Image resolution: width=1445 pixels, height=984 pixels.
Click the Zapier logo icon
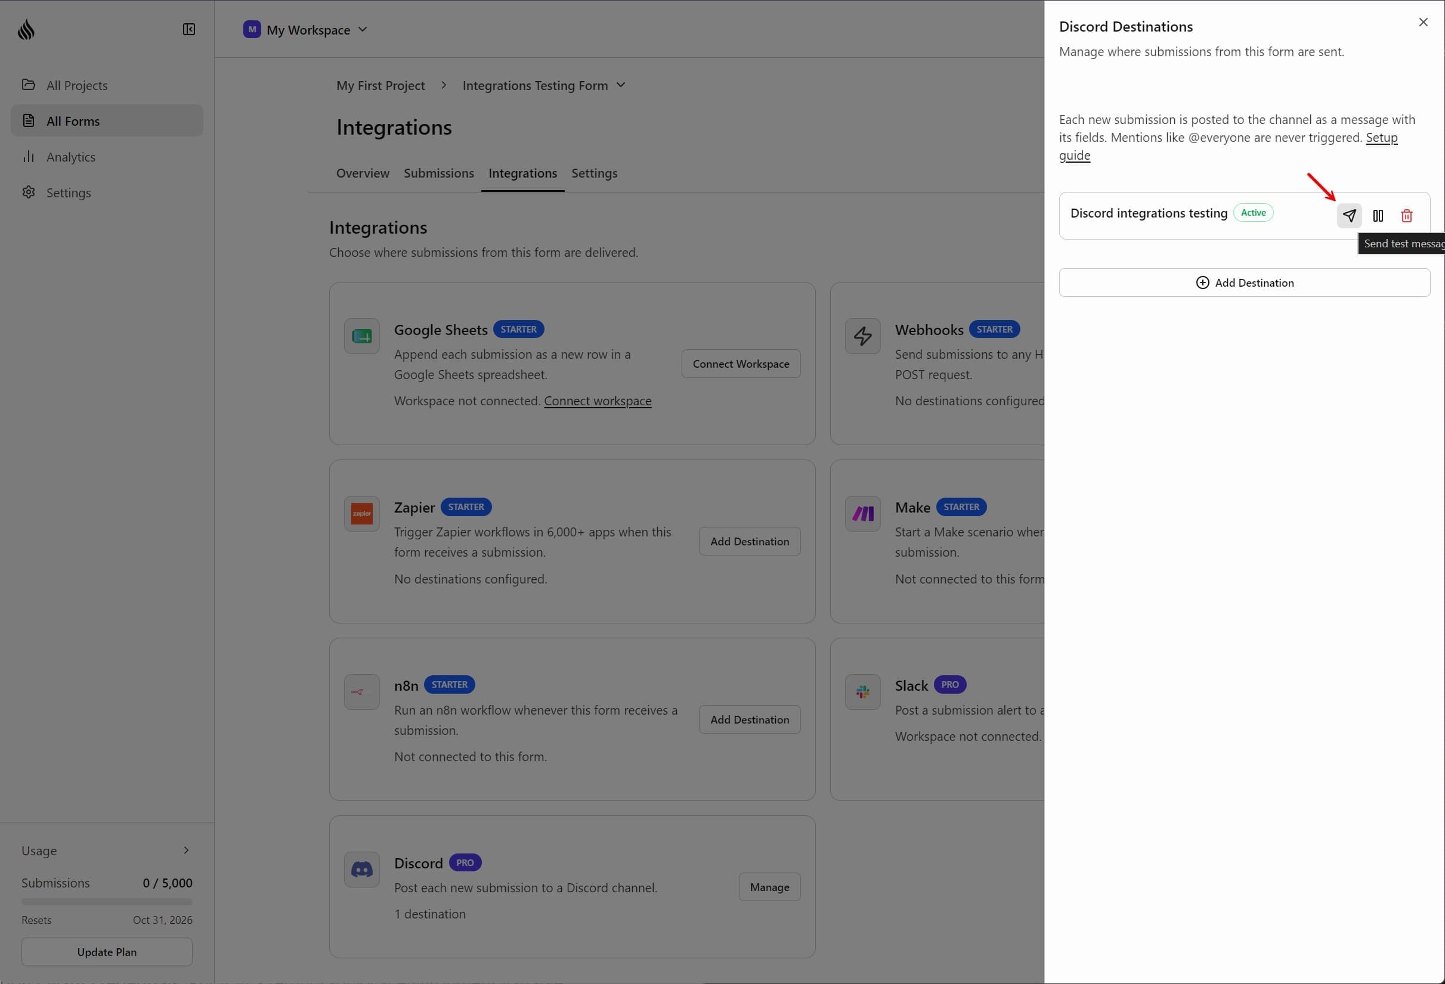click(362, 514)
